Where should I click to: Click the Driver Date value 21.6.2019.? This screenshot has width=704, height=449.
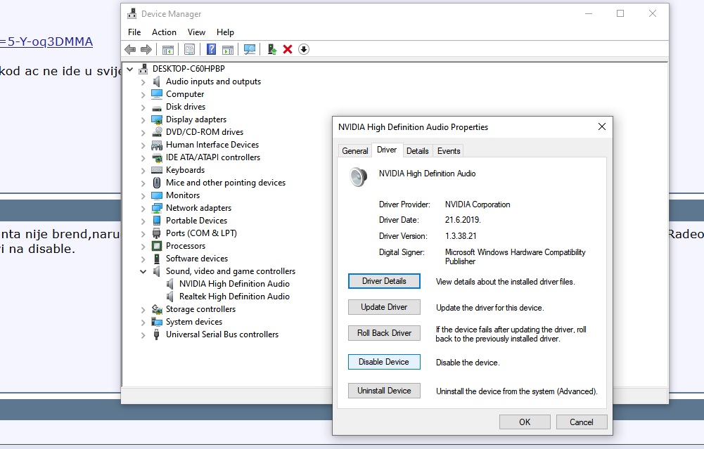(463, 220)
